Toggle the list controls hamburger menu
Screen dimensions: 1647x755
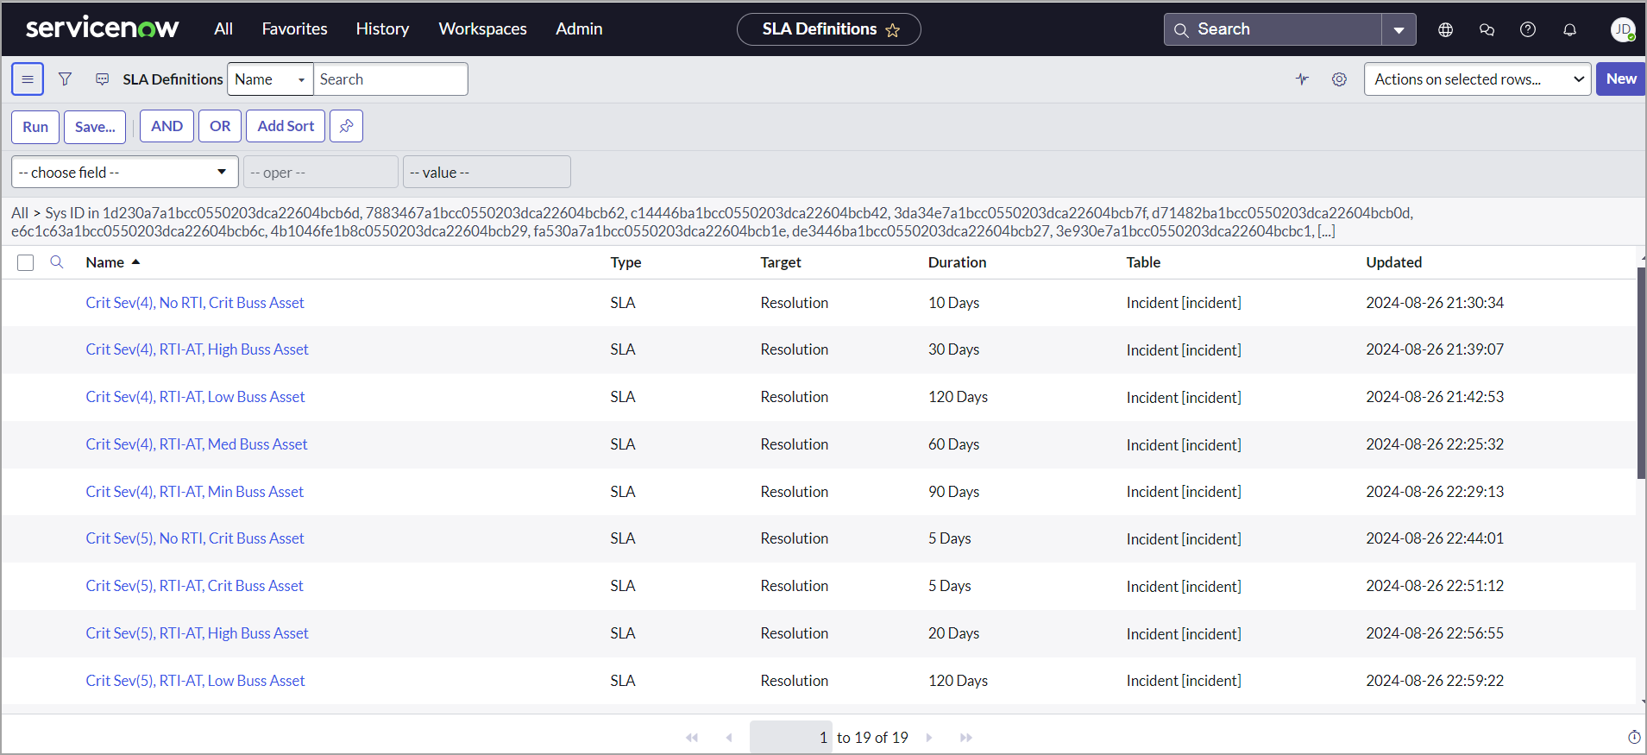click(x=28, y=79)
